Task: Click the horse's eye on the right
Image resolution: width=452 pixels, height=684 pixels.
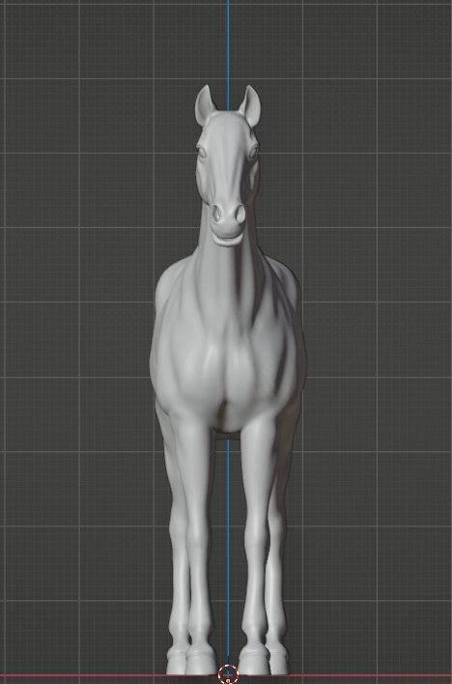Action: coord(253,152)
